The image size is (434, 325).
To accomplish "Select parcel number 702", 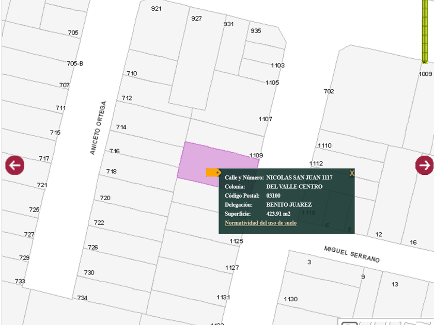I will pyautogui.click(x=329, y=91).
